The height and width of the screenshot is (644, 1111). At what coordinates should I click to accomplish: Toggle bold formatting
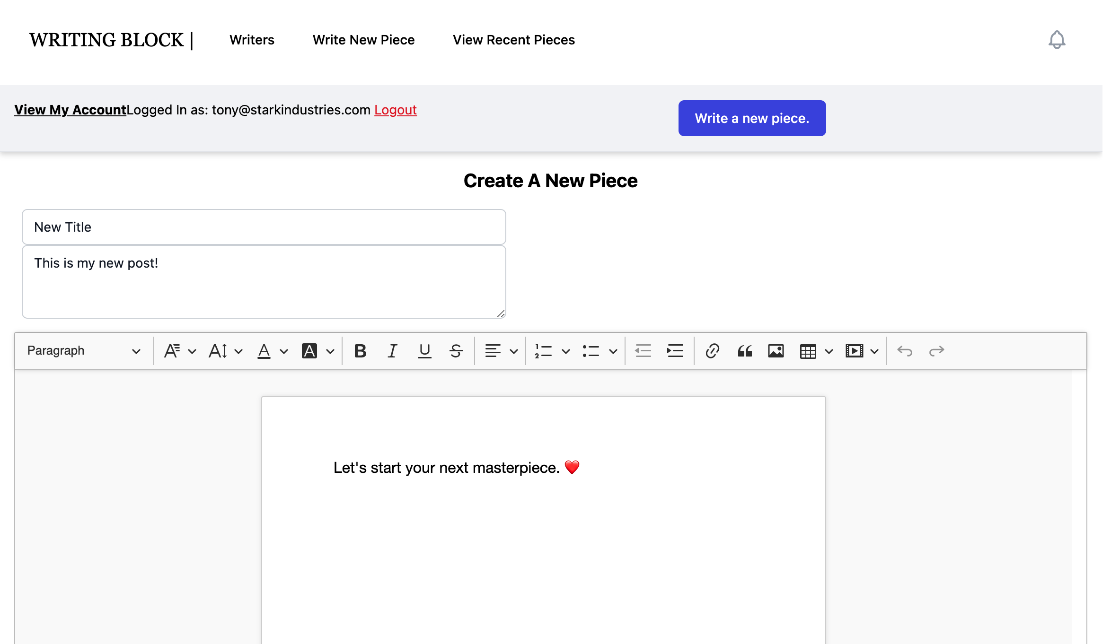(x=360, y=351)
